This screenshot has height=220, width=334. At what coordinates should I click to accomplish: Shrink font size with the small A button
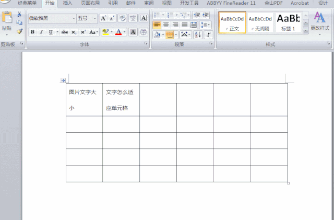pyautogui.click(x=112, y=18)
